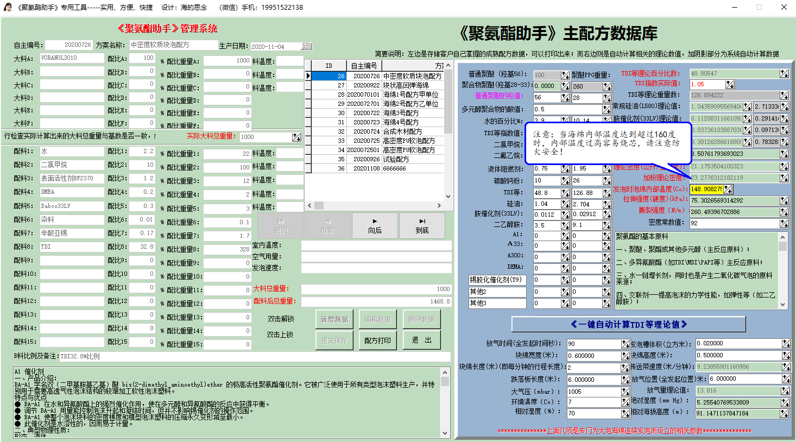Click the 一键自动计算TDI等理论值 button

(629, 324)
